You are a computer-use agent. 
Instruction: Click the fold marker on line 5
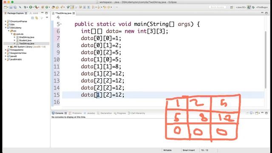pyautogui.click(x=61, y=24)
